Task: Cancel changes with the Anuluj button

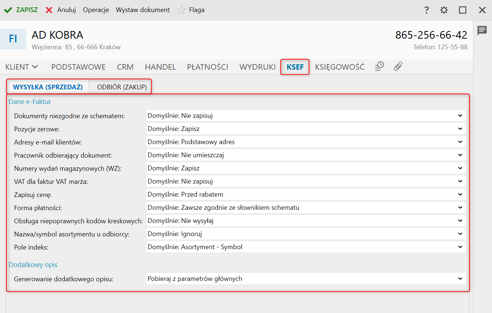Action: tap(61, 10)
